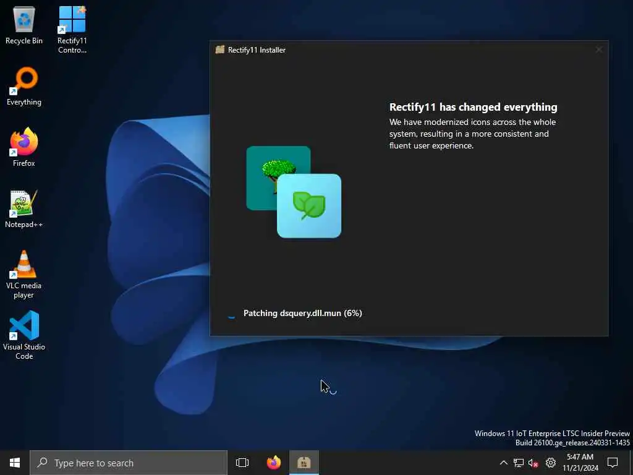Click the 'Rectify11 has changed everything' heading
This screenshot has width=633, height=475.
click(473, 107)
